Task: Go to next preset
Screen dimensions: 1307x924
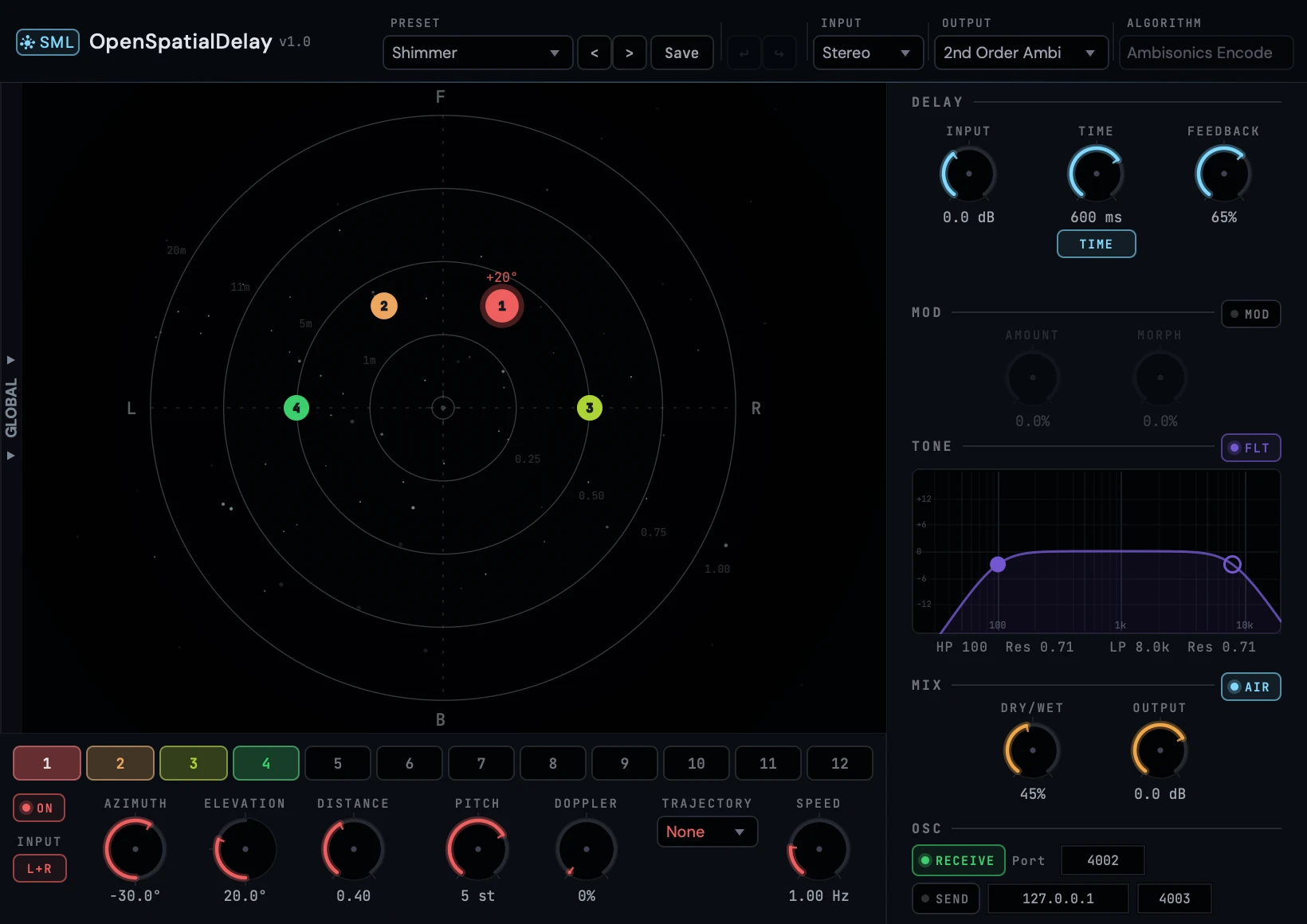Action: pos(630,53)
